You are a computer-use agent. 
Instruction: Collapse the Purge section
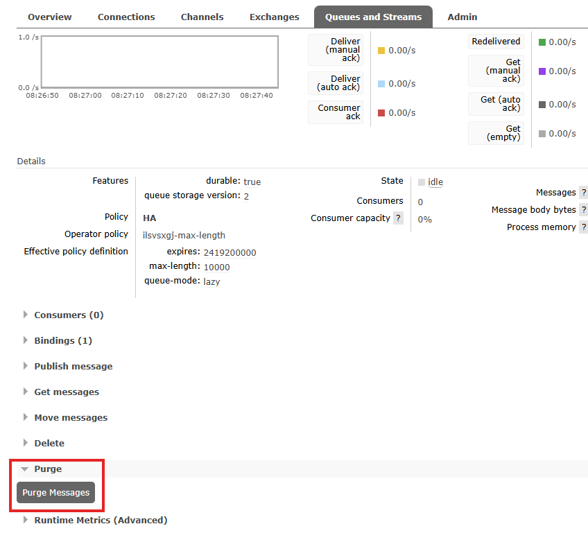(x=47, y=469)
